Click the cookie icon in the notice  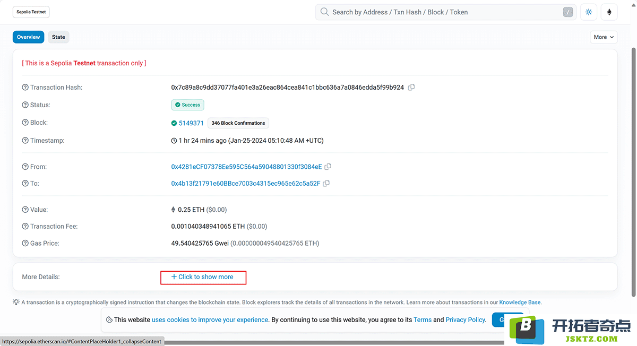click(x=109, y=320)
